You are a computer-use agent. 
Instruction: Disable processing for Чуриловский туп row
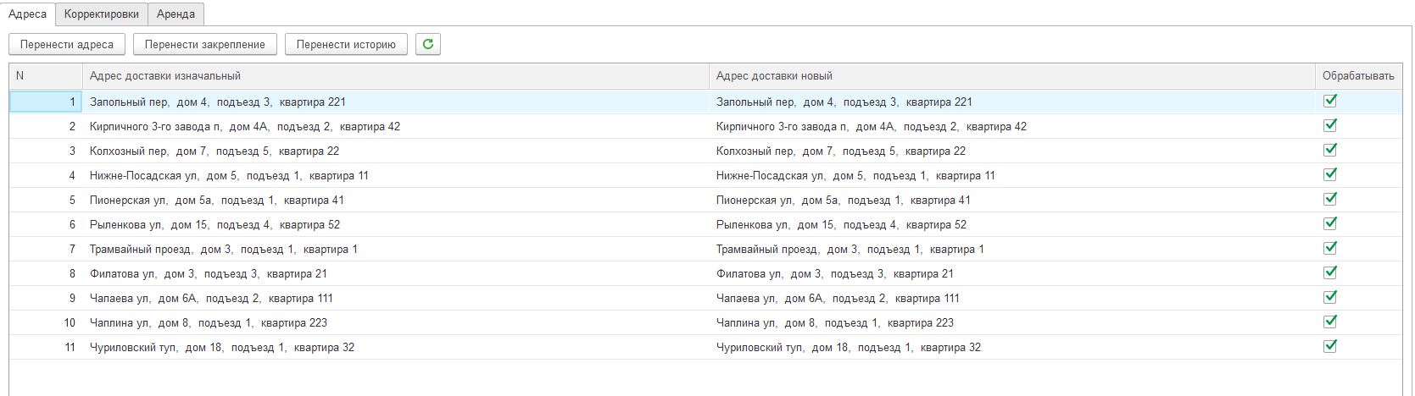[x=1329, y=346]
